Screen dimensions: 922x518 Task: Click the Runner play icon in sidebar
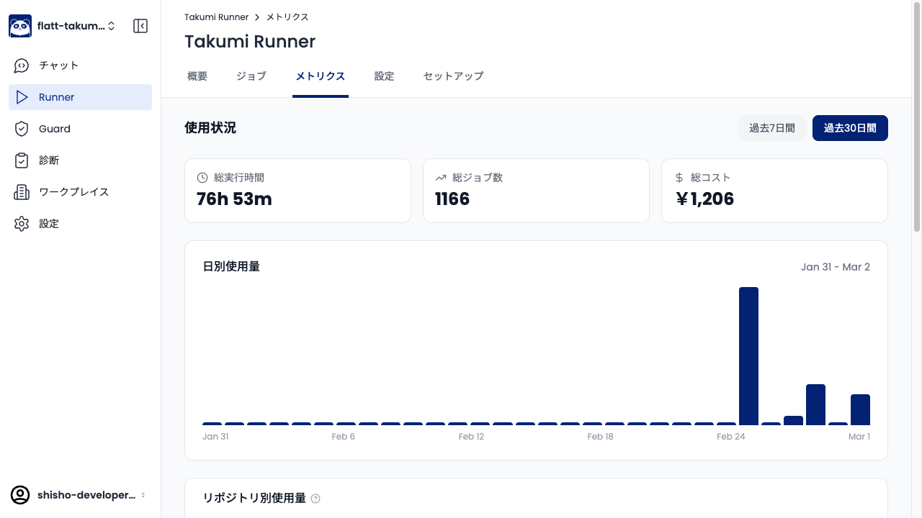point(23,97)
